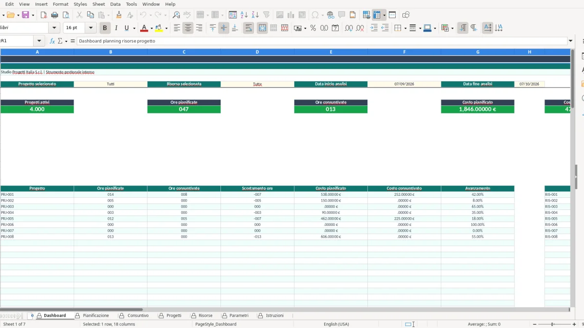This screenshot has width=584, height=328.
Task: Toggle Underline formatting
Action: point(127,28)
